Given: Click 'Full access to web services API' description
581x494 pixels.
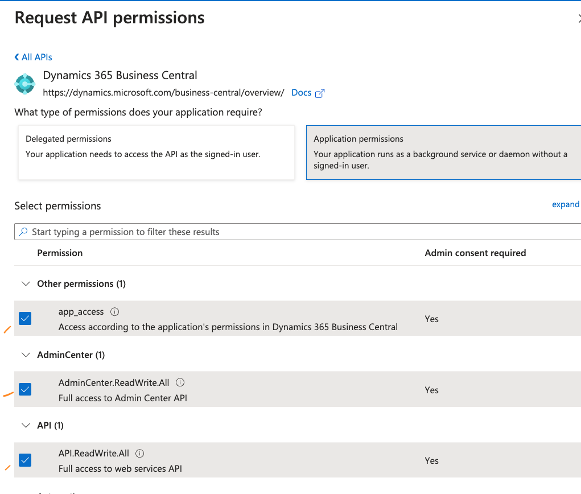Looking at the screenshot, I should (120, 469).
